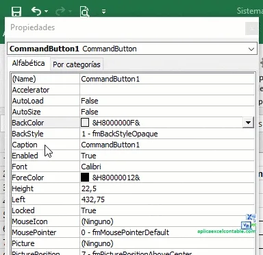Screen dimensions: 263x255
Task: Switch to the Alfabética tab
Action: [28, 63]
